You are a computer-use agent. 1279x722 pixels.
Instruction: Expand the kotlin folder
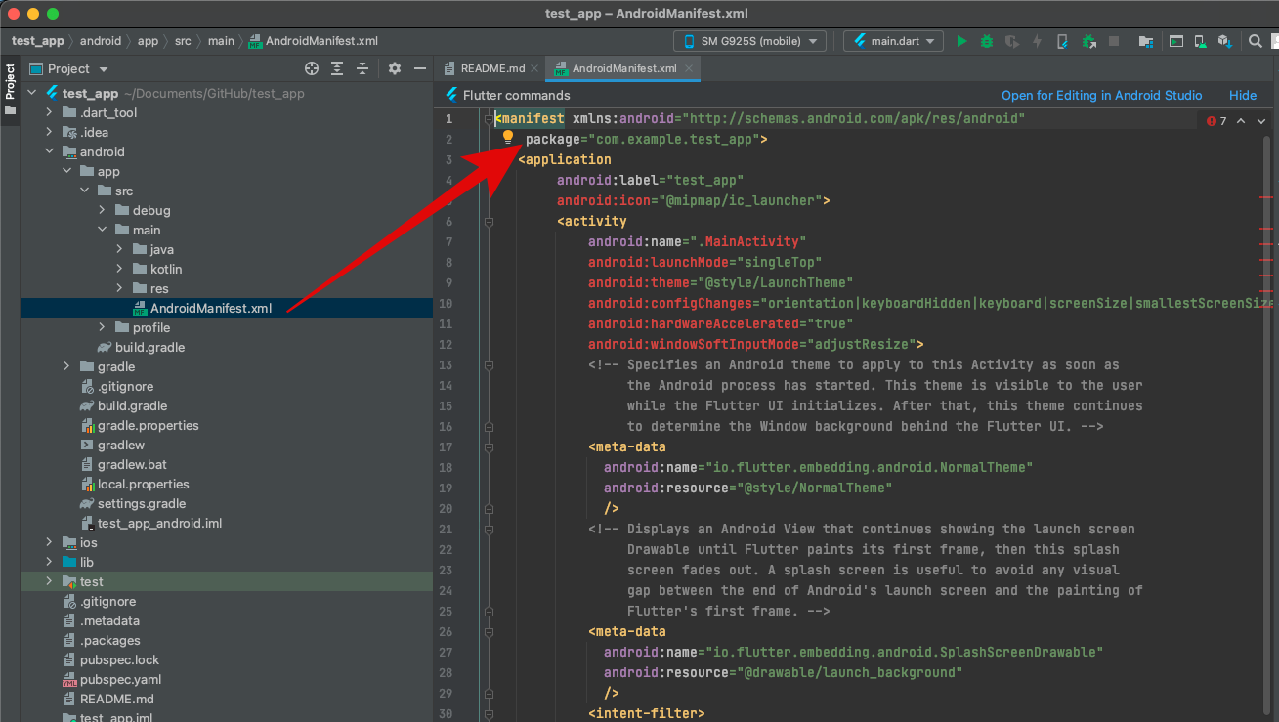[120, 269]
